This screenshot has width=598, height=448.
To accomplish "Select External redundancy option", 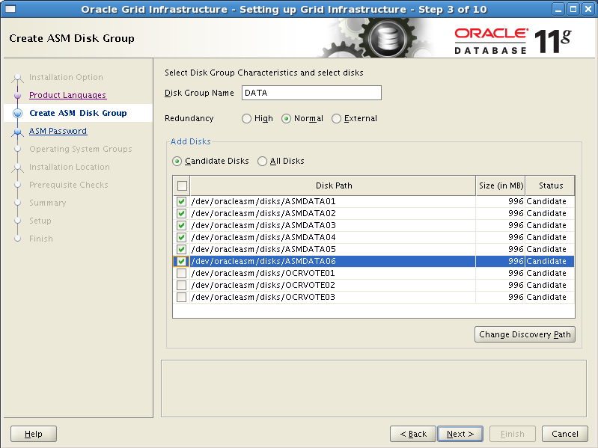I will click(x=336, y=118).
